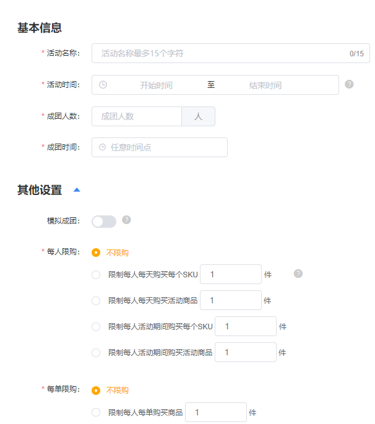Select 限制每人每单购买商品 radio option
The height and width of the screenshot is (424, 375).
click(96, 413)
